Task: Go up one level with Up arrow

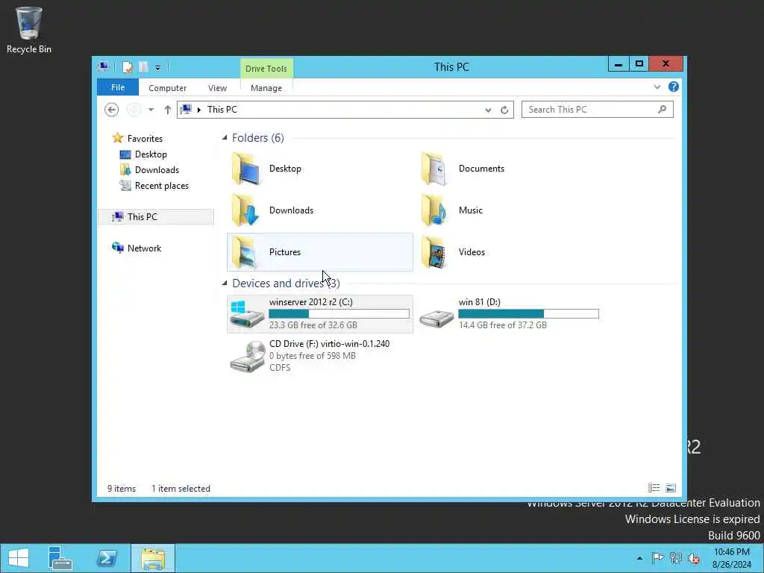Action: point(168,110)
